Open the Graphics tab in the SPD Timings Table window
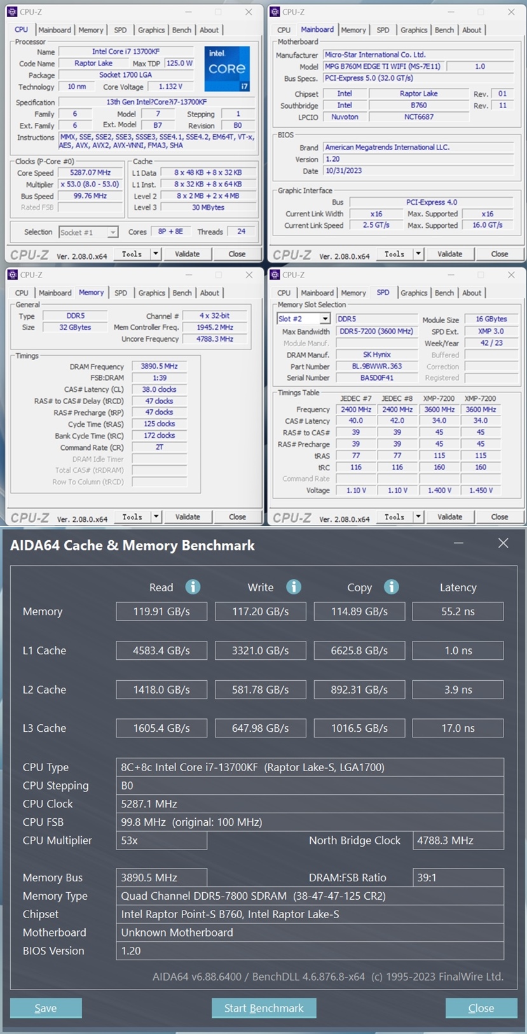Viewport: 527px width, 1034px height. (x=414, y=293)
